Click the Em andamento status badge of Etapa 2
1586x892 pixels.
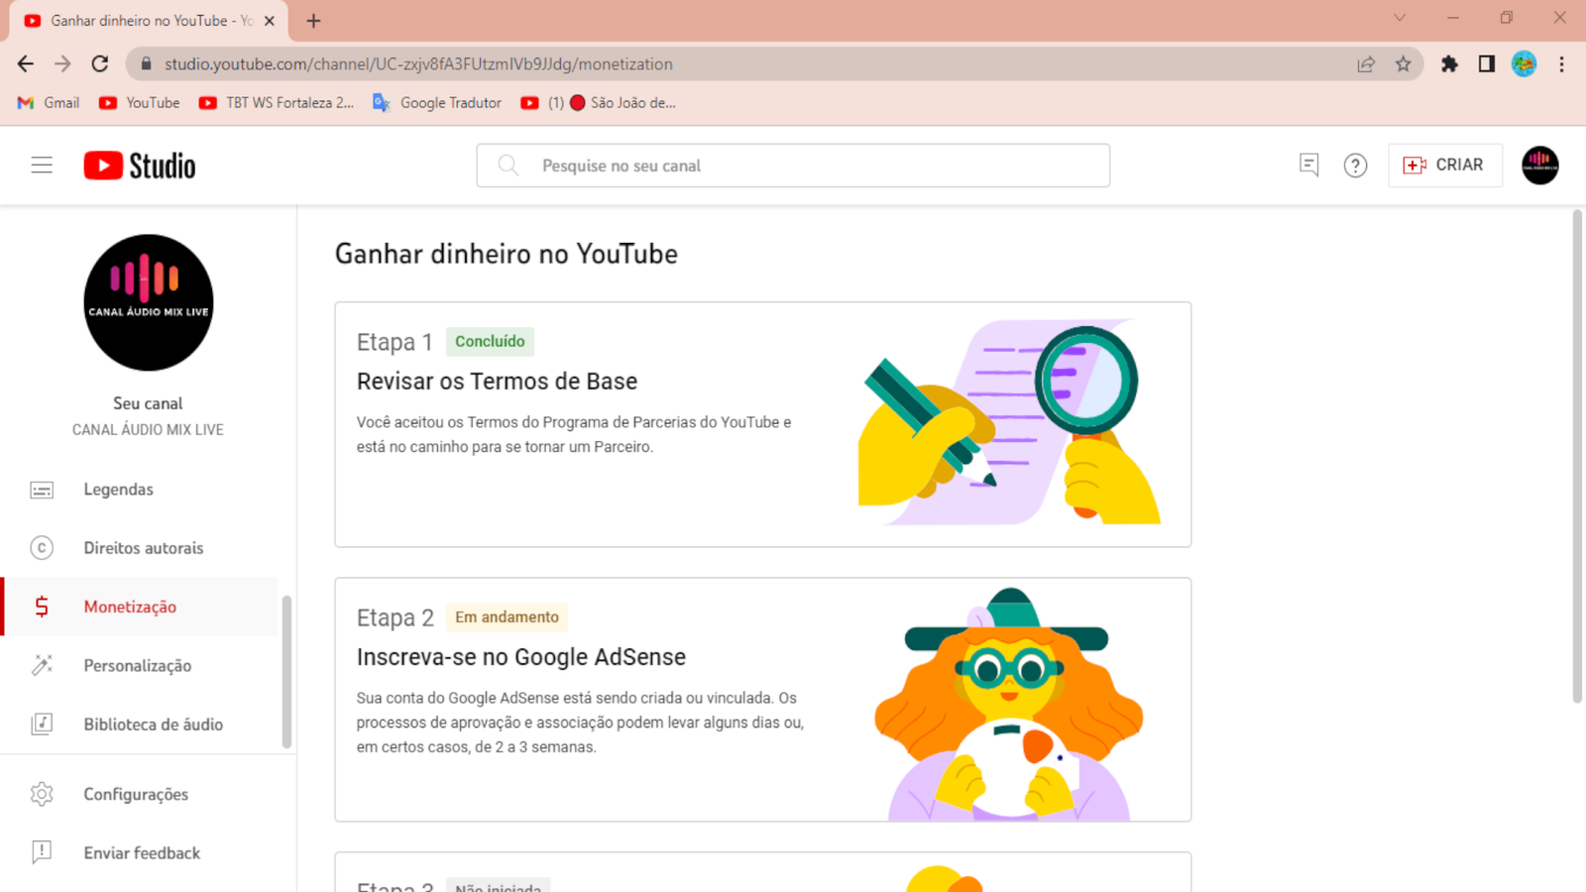click(x=507, y=616)
